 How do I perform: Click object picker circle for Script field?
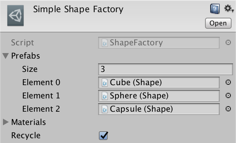228,42
